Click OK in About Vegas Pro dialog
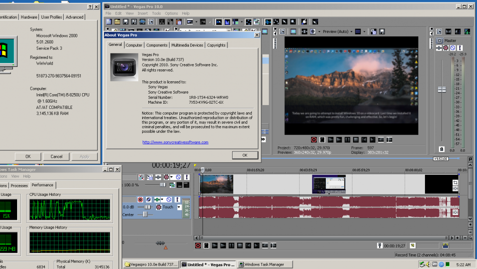477x269 pixels. click(x=245, y=155)
